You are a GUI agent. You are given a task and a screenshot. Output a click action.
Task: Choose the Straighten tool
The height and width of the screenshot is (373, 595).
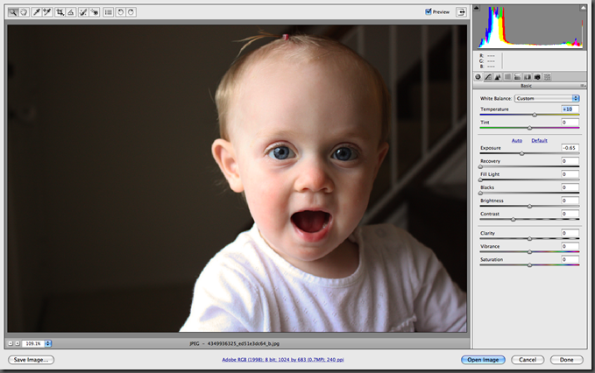tap(70, 12)
